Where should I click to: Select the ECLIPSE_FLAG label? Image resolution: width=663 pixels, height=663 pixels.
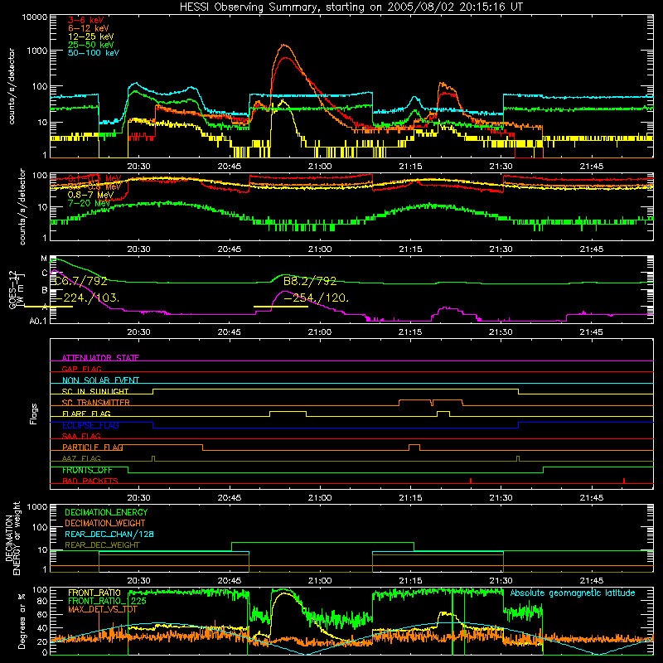(x=90, y=425)
